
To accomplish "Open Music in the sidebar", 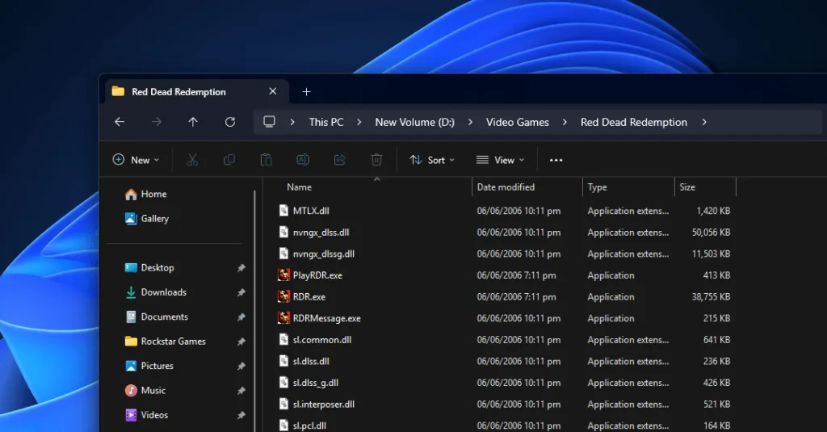I will pos(145,390).
